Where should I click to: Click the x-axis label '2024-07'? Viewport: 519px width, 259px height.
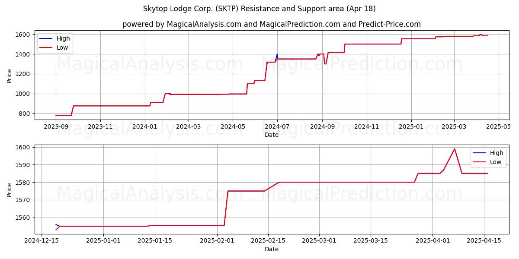[x=277, y=127]
